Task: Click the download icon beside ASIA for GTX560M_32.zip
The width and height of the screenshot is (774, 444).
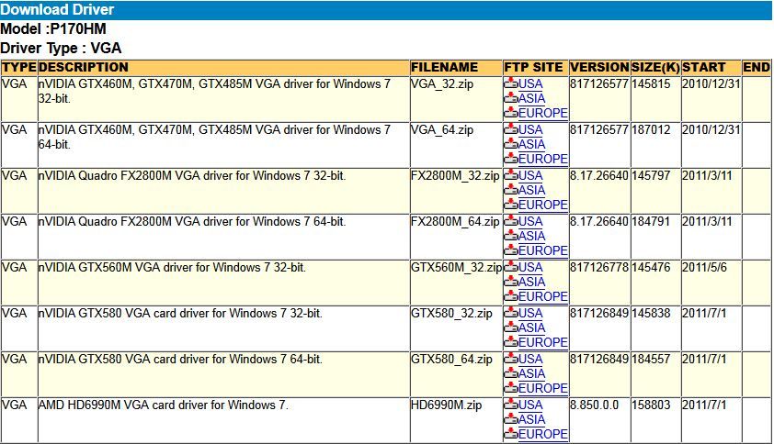Action: (510, 282)
